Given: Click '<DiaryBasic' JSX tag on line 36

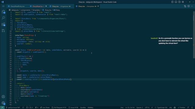Looking at the screenshot, I should [24, 86].
